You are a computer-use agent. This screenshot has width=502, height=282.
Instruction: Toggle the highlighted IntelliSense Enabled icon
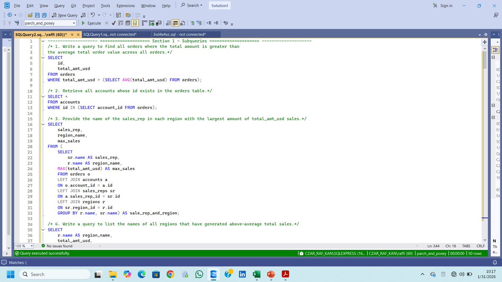135,23
